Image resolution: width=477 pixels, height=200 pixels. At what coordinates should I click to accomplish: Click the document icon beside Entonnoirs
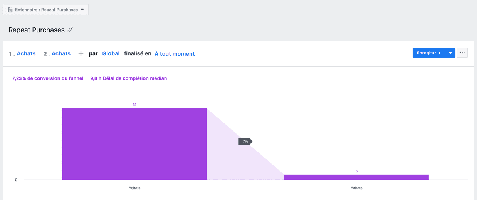pos(10,10)
